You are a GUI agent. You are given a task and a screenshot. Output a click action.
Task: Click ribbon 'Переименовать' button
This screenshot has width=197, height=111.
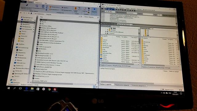point(67,10)
